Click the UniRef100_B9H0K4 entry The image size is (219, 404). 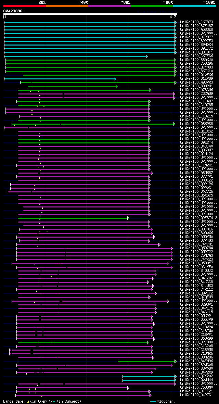click(x=196, y=45)
